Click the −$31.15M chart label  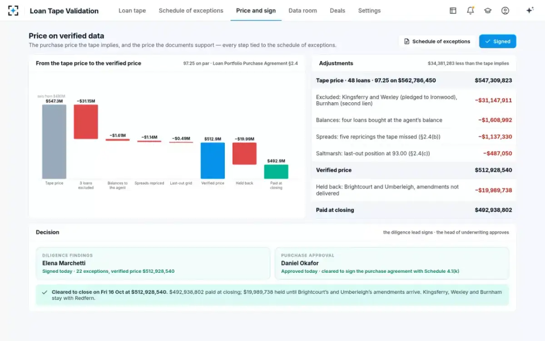[86, 101]
